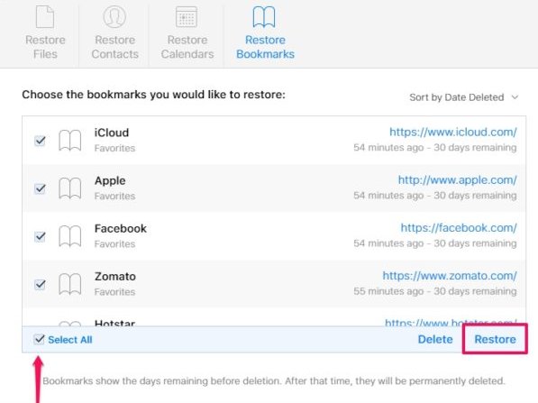
Task: Open the https://facebook.com/ link
Action: point(459,228)
